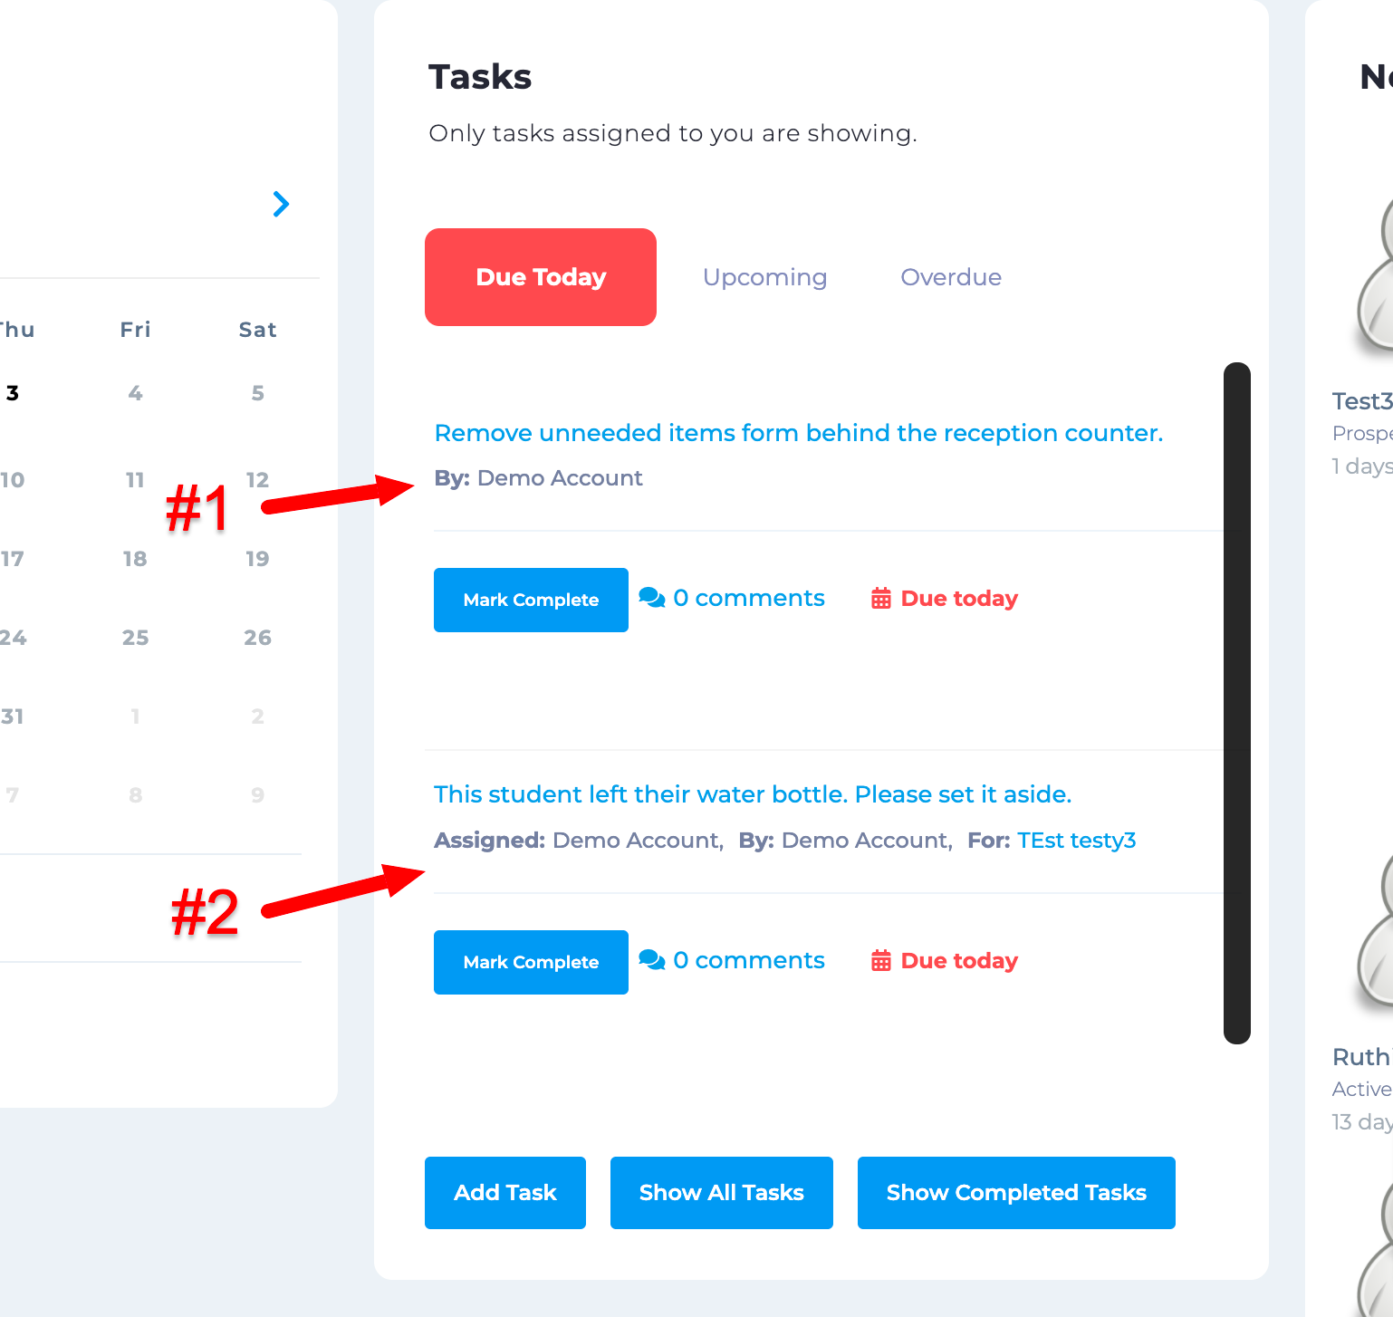The image size is (1393, 1317).
Task: Advance the calendar with the right chevron
Action: pos(281,205)
